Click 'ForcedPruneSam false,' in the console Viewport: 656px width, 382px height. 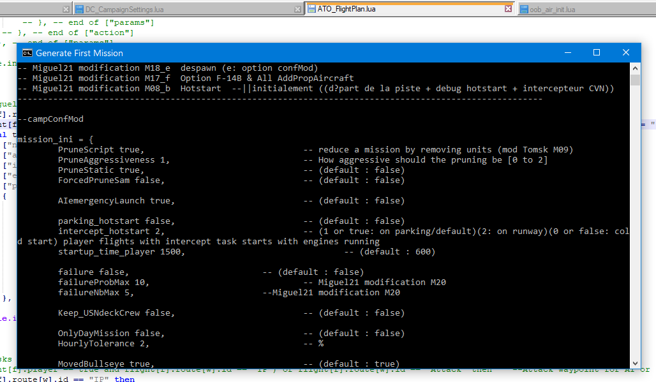coord(111,180)
